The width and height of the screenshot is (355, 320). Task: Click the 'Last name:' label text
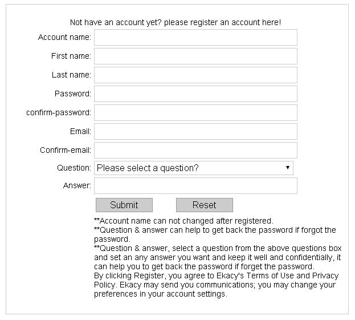pos(71,75)
